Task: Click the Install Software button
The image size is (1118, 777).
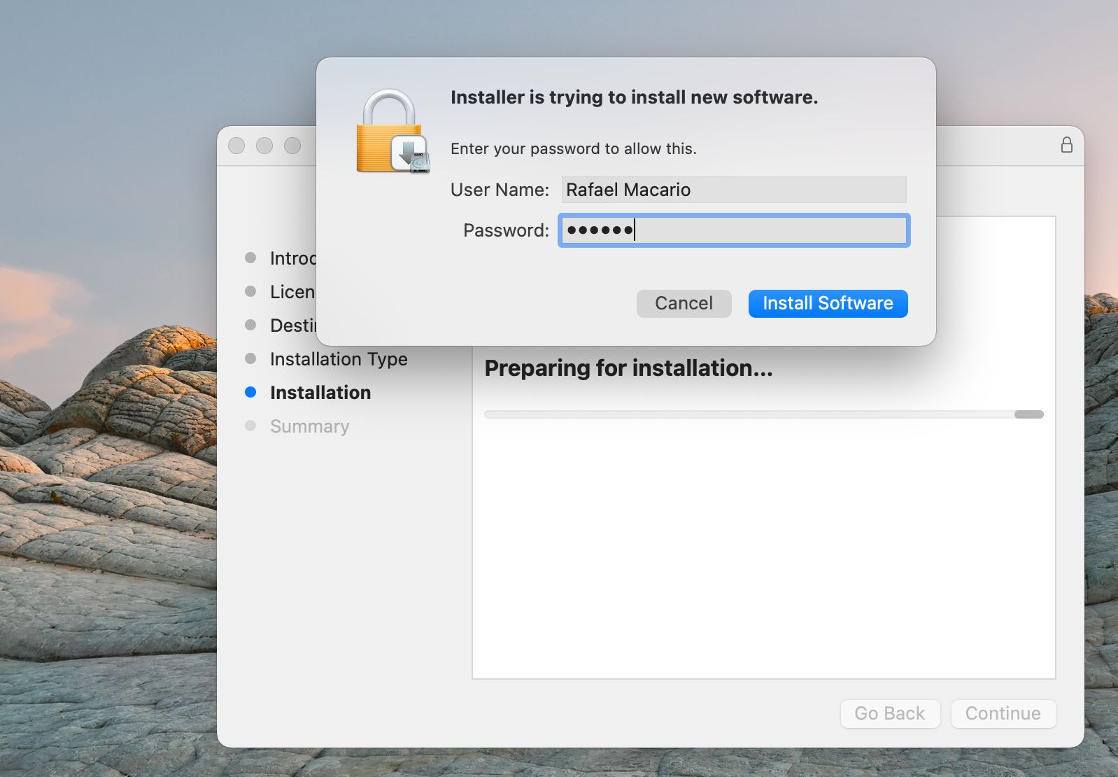Action: (828, 303)
